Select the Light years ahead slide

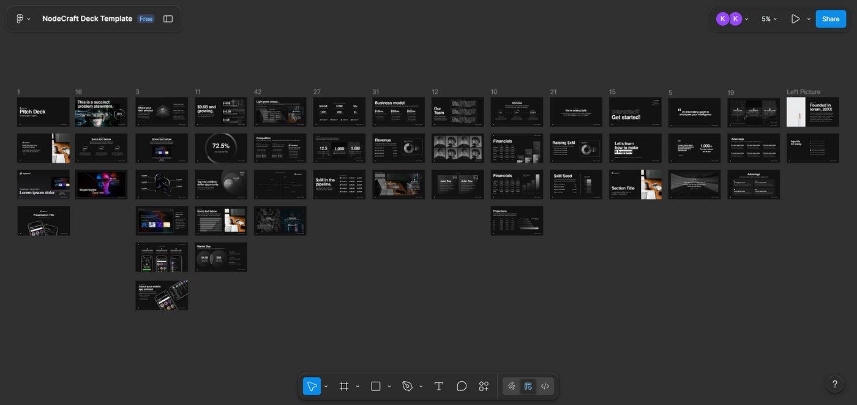pos(280,112)
